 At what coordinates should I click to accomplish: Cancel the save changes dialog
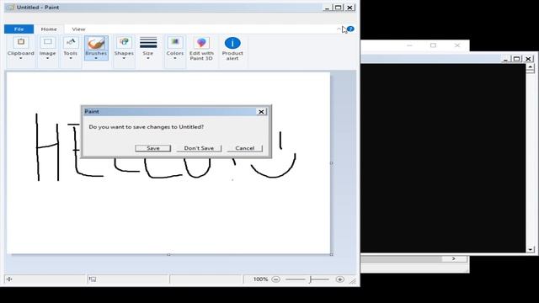(x=245, y=148)
